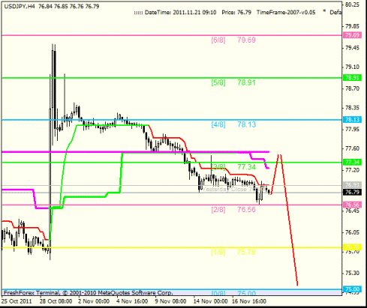Click the green 78.91 price axis tag
Screen dimensions: 367x308
[352, 78]
